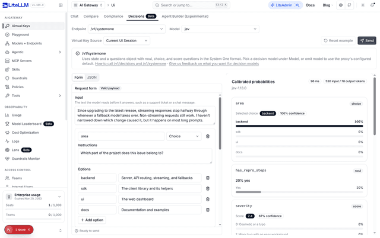
Task: Open notifications bell icon
Action: pyautogui.click(x=372, y=5)
